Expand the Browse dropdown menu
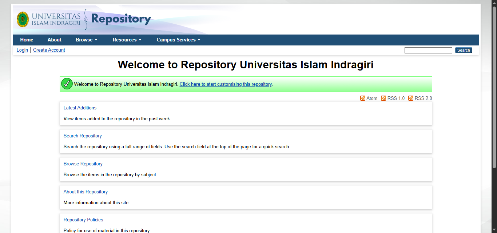 (x=86, y=40)
